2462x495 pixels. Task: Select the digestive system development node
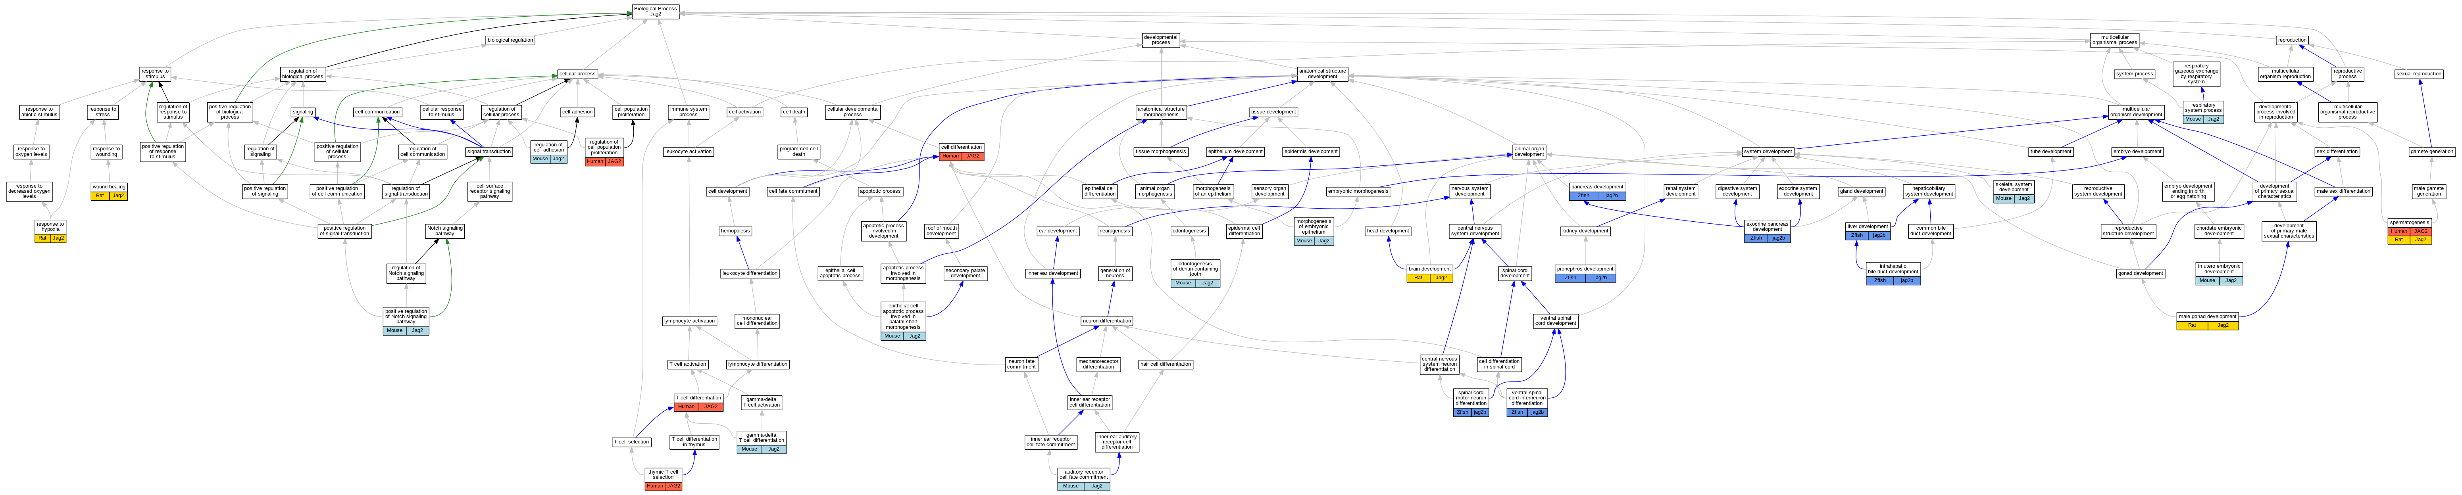[1737, 191]
